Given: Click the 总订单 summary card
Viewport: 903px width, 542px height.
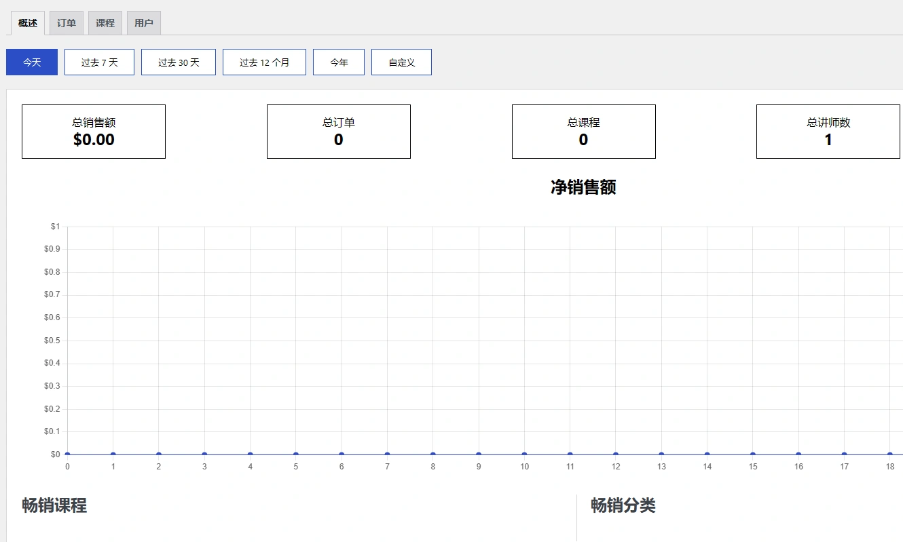Looking at the screenshot, I should [x=338, y=132].
